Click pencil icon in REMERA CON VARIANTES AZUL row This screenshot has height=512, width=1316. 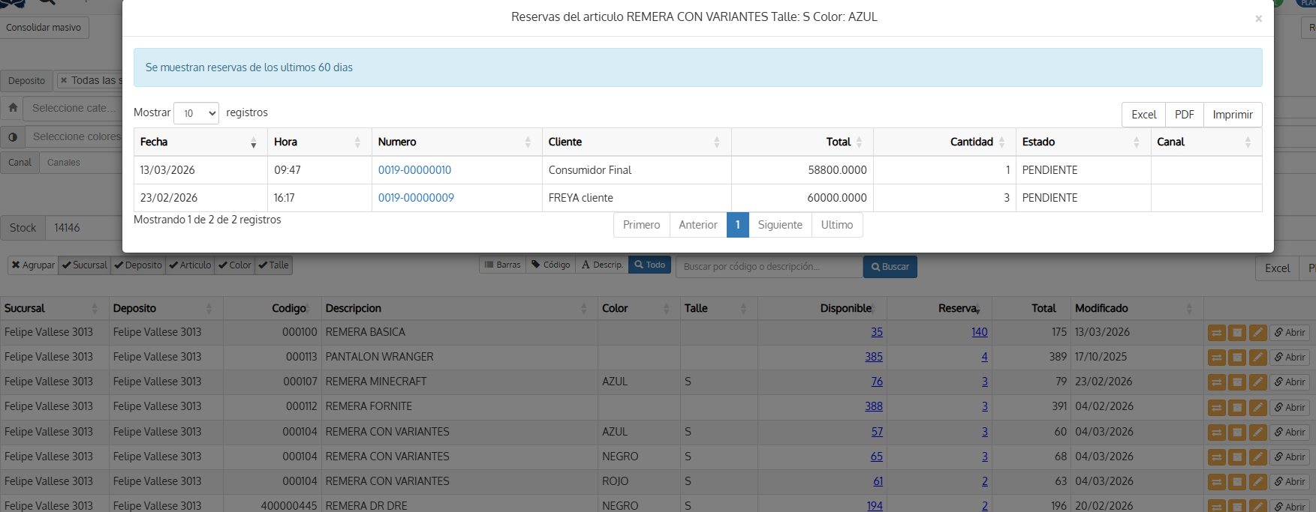click(1258, 433)
